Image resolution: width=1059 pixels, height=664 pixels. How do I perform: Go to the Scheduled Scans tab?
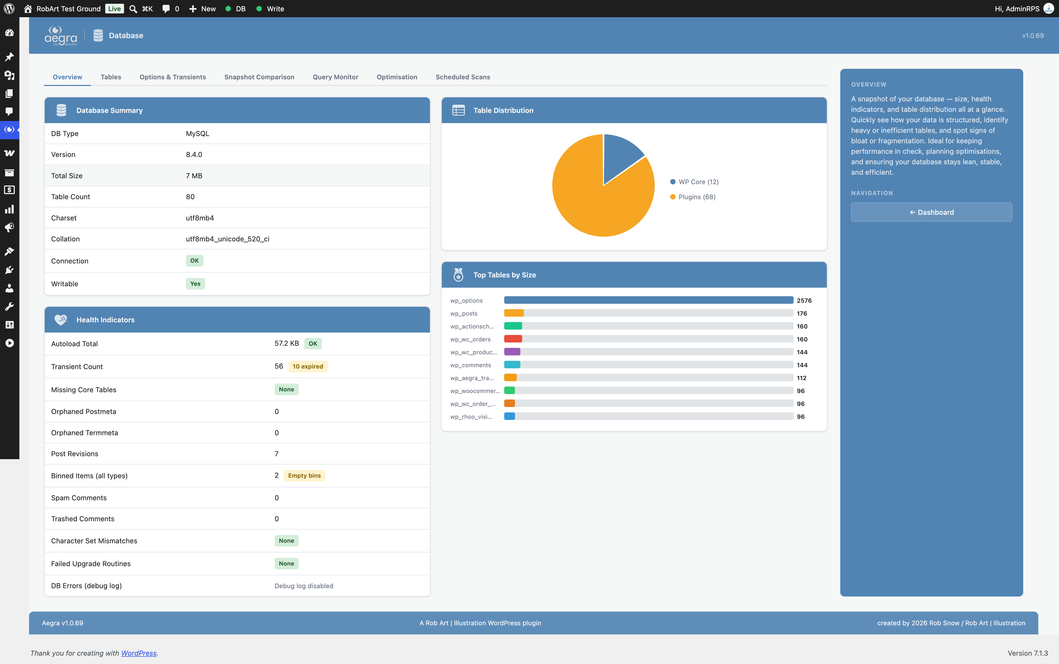(x=463, y=77)
